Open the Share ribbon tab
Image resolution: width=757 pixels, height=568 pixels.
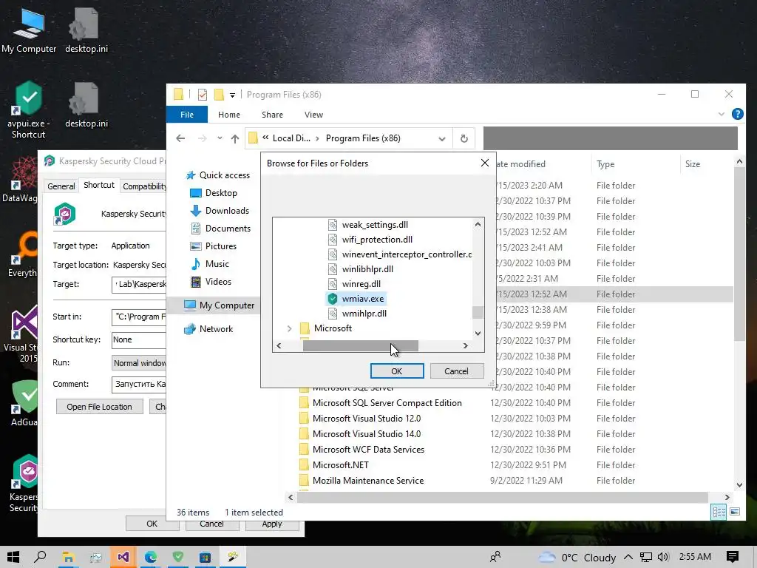tap(272, 115)
